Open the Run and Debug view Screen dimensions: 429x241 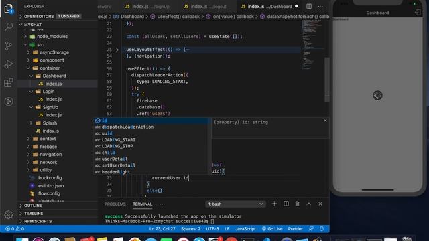coord(9,64)
